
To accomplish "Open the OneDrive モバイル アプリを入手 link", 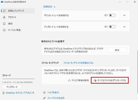I will [20, 93].
